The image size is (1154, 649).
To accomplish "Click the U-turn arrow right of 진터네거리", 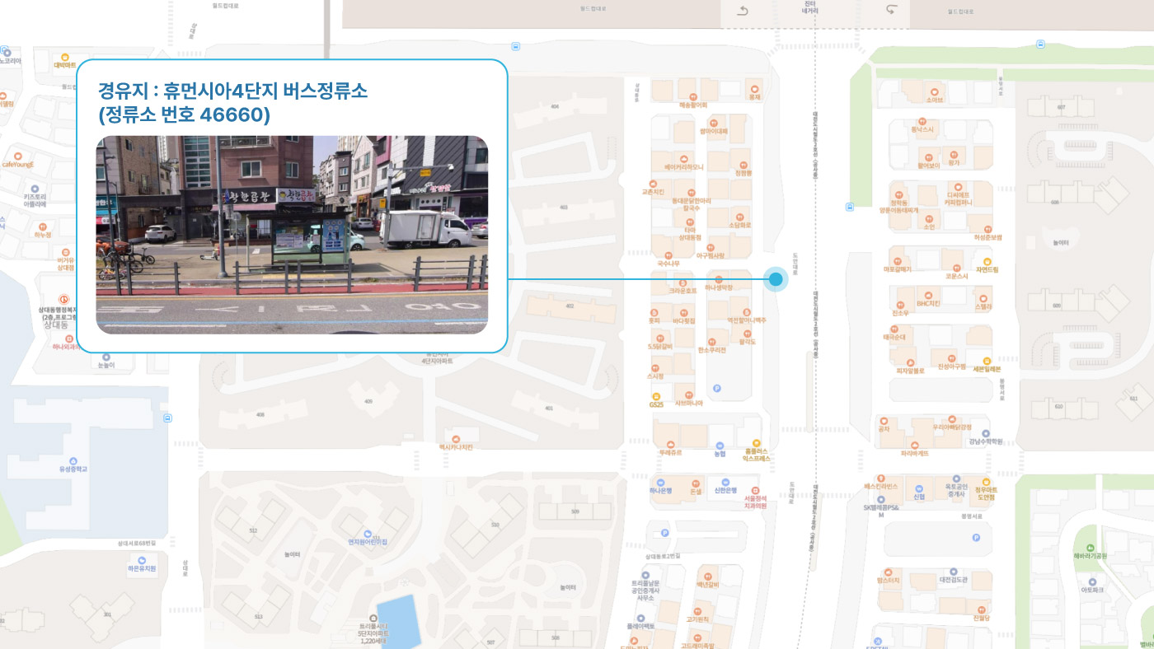I will pos(890,11).
